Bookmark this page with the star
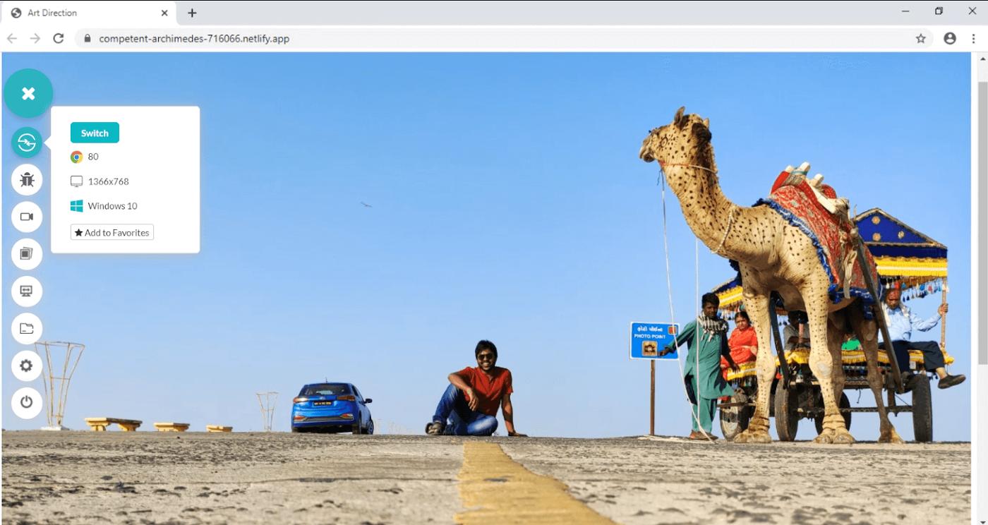This screenshot has width=988, height=525. click(920, 38)
